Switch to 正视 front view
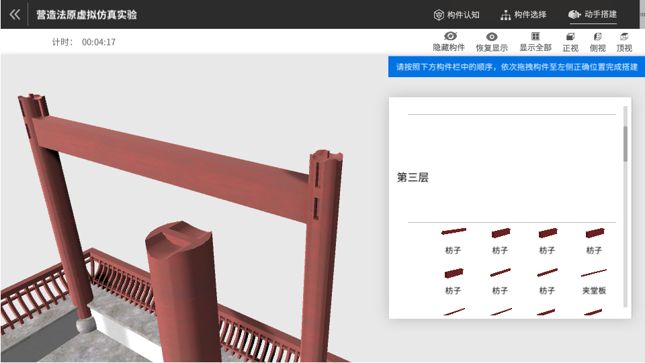The image size is (645, 363). click(570, 42)
